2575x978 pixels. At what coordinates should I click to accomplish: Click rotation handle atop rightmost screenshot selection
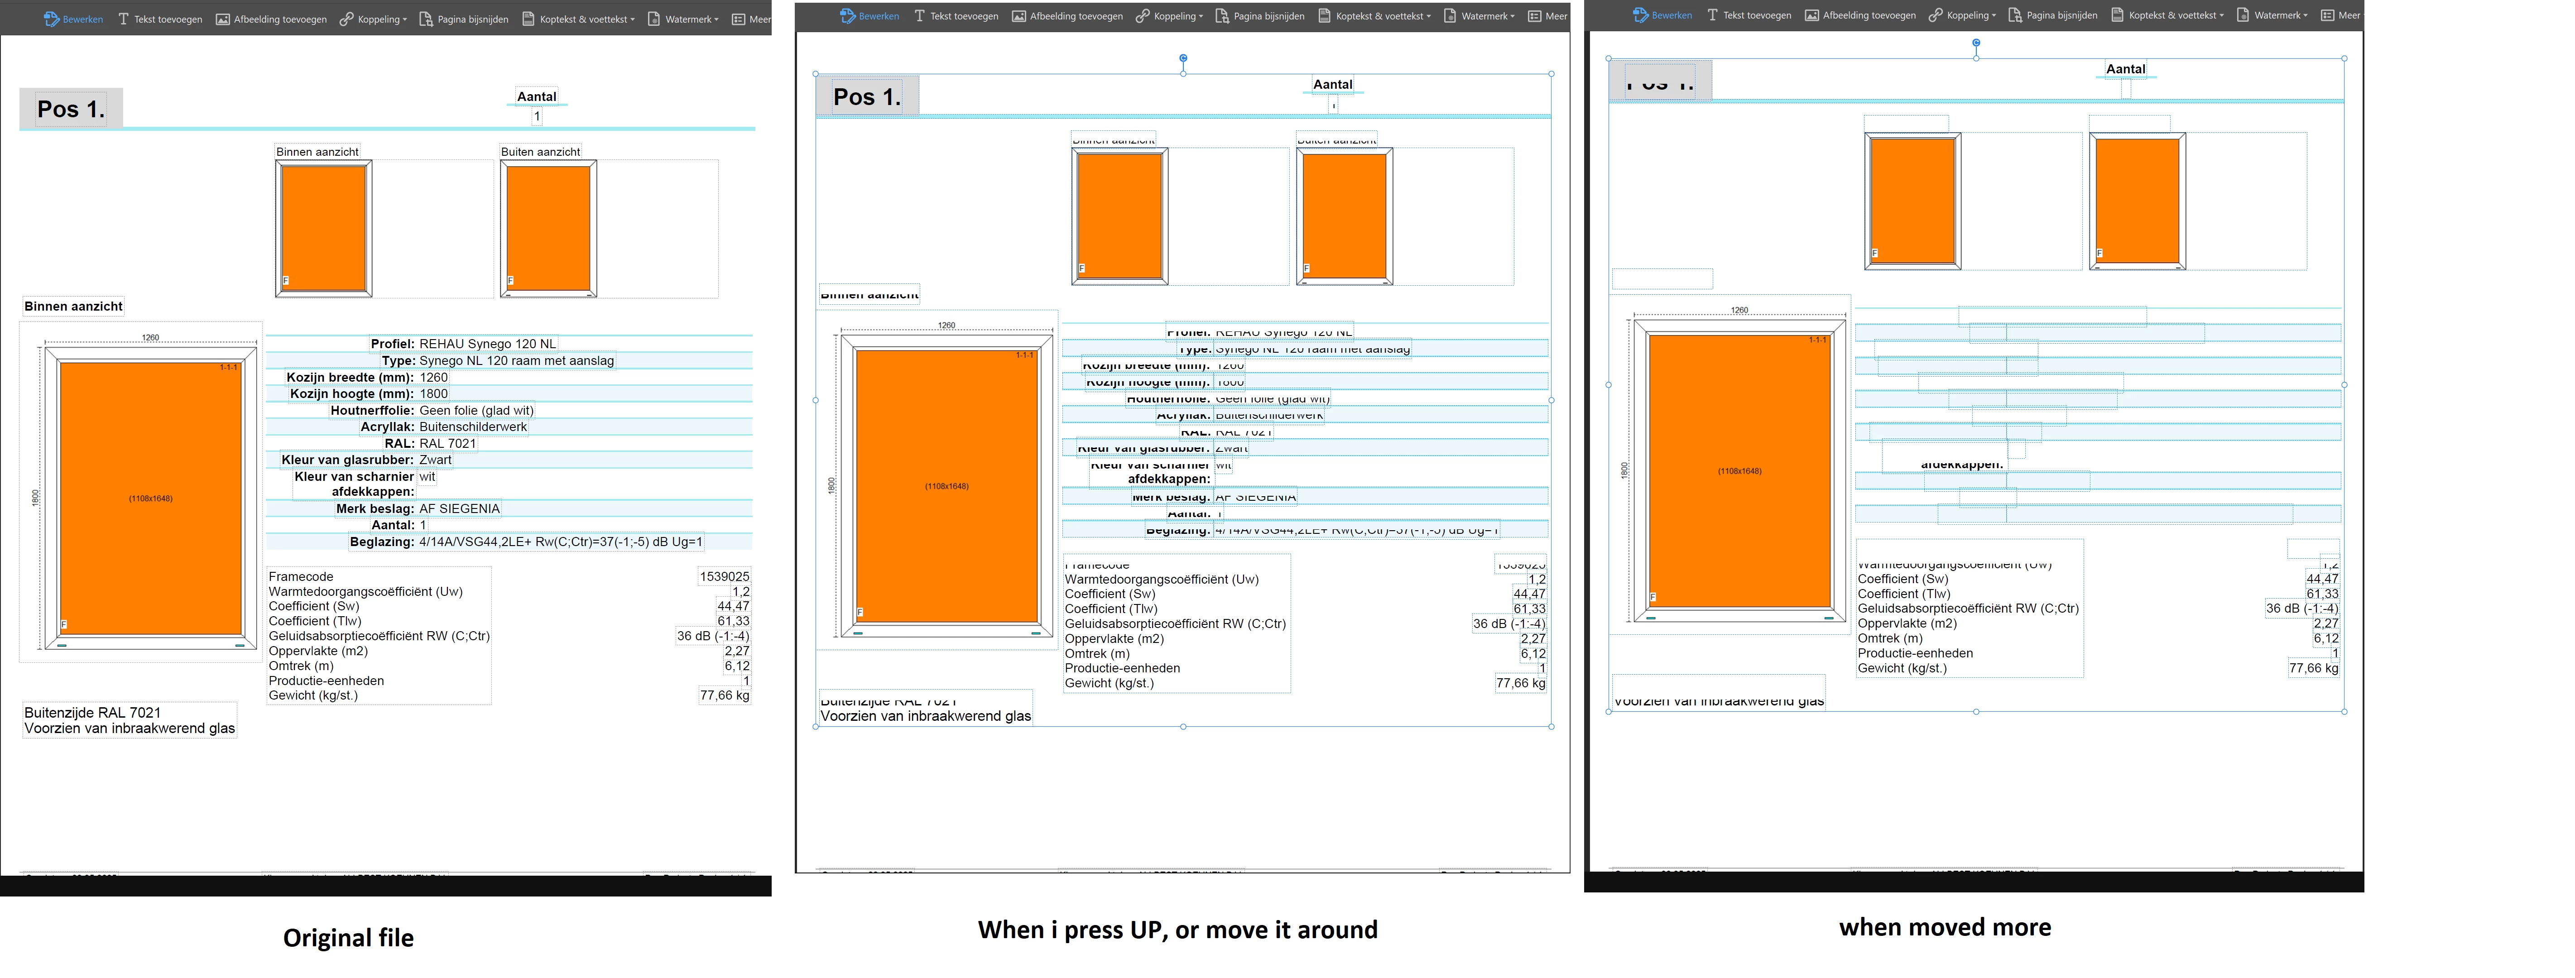pos(1976,43)
